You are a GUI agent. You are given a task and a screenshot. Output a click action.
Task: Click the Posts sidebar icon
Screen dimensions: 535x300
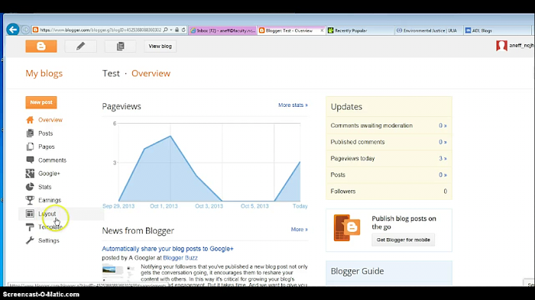click(x=30, y=133)
